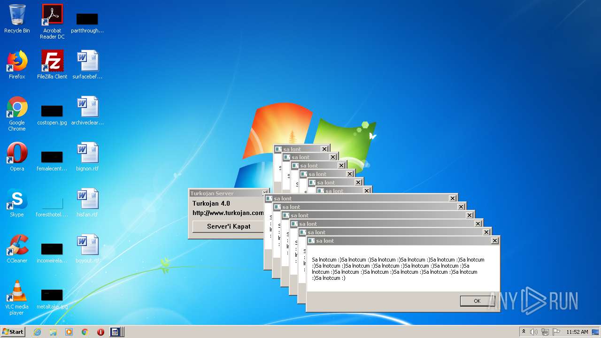Open FileZilla Client desktop shortcut
The width and height of the screenshot is (601, 338).
tap(52, 65)
